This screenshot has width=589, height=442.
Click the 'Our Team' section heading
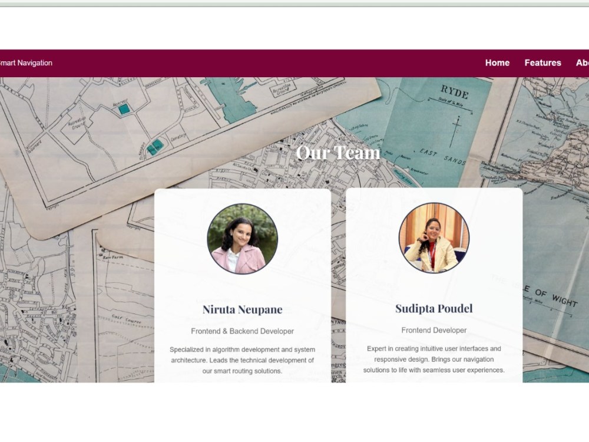point(337,153)
